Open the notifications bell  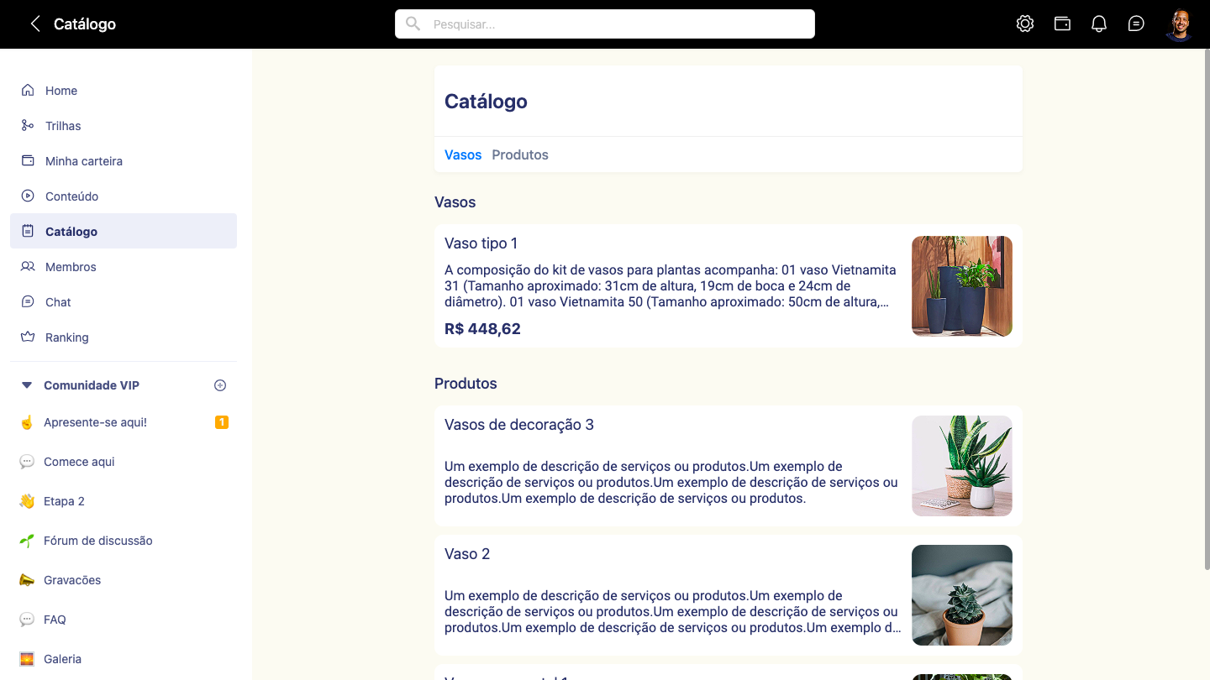coord(1099,24)
